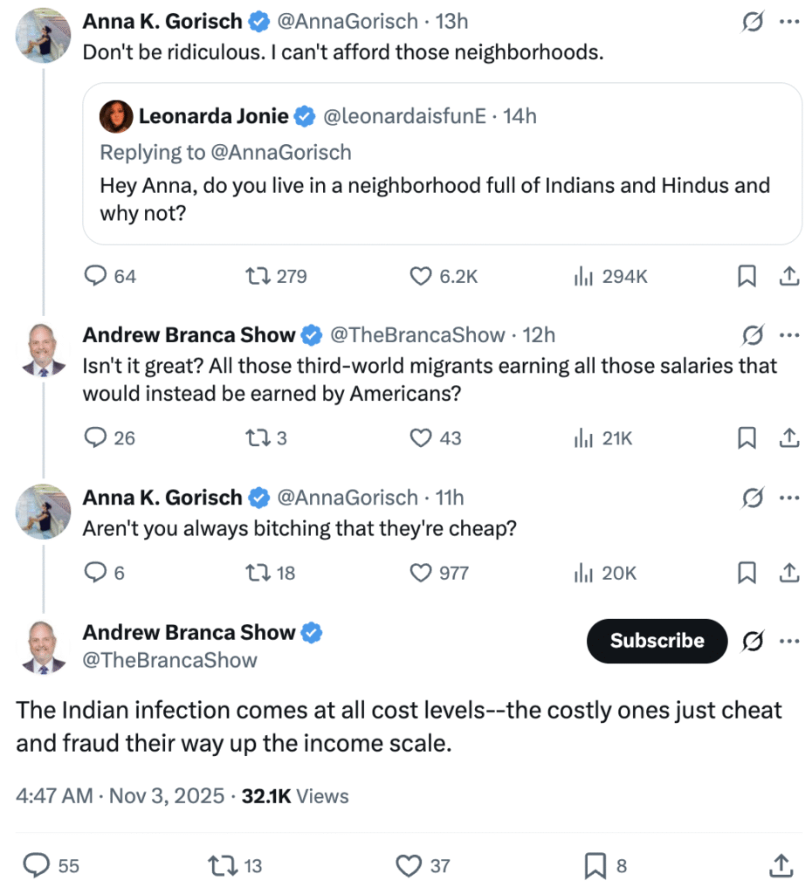Screen dimensions: 812x894
Task: Bookmark the post with 26 replies
Action: [x=747, y=437]
